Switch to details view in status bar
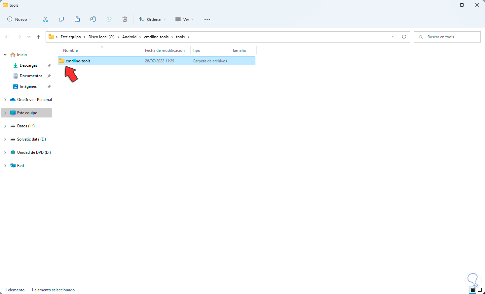The image size is (485, 294). [473, 290]
